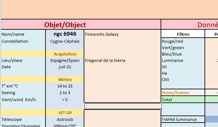Select the Poses/frames label cell
The width and height of the screenshot is (218, 127).
[183, 93]
